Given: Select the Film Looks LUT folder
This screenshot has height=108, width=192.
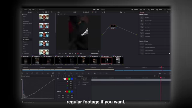Looking at the screenshot, I should (x=25, y=31).
